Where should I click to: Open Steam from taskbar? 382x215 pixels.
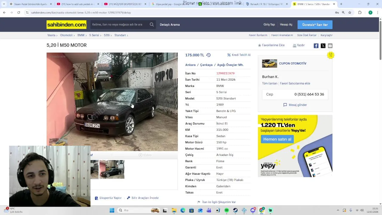(235, 210)
